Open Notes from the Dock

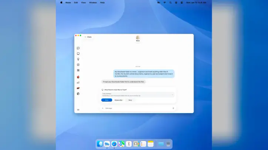pos(151,144)
